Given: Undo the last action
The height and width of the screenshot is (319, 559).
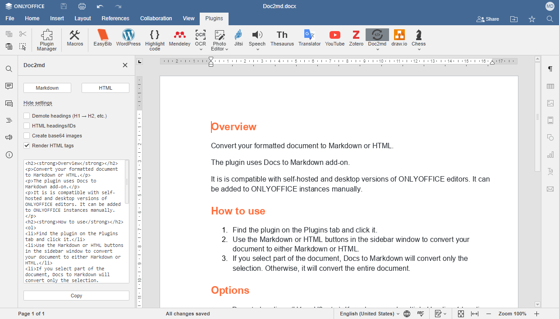Looking at the screenshot, I should pos(100,6).
